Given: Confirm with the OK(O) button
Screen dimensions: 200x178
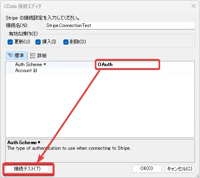Looking at the screenshot, I should (x=147, y=169).
